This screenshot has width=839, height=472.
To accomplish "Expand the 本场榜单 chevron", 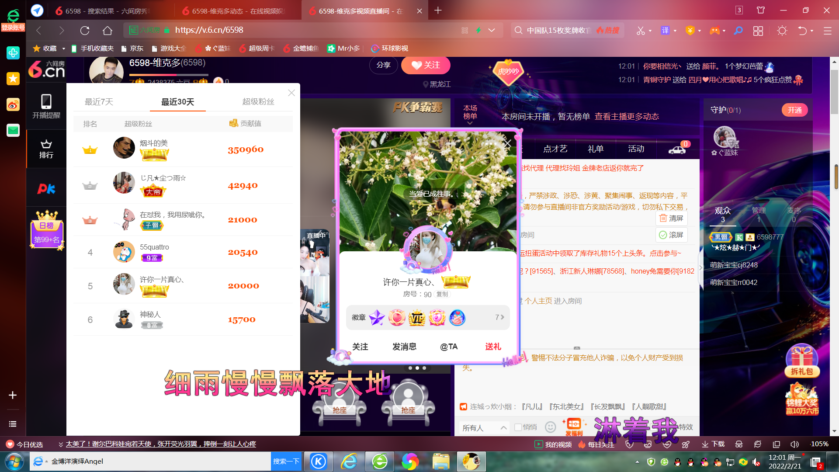I will click(470, 123).
